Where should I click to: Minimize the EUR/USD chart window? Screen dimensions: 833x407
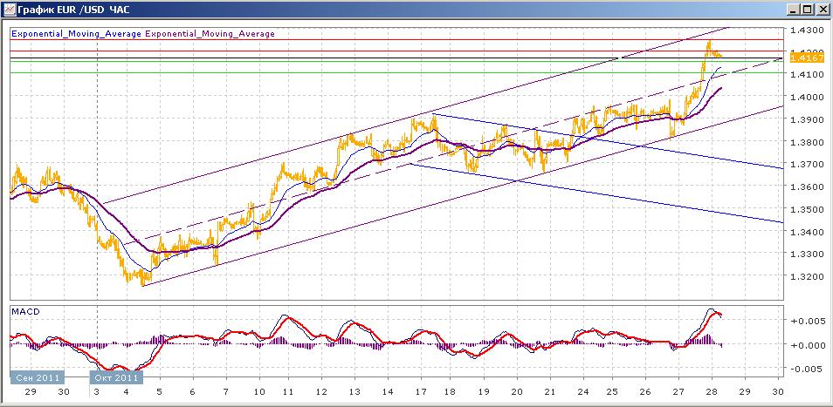pos(794,10)
